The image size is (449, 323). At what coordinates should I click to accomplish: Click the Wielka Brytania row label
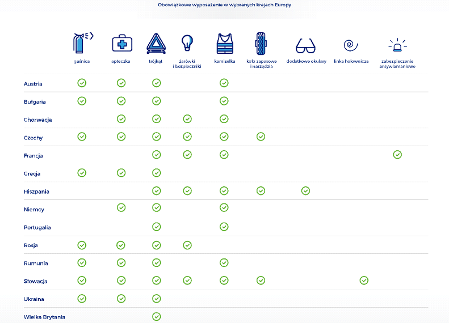coord(44,317)
